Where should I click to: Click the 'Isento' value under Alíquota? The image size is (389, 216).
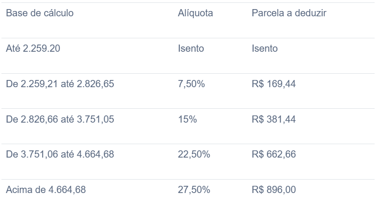[191, 48]
